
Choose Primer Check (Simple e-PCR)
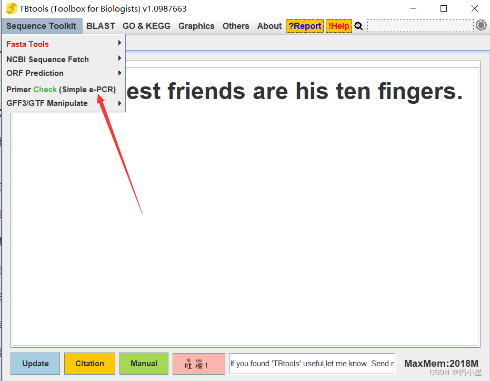[64, 90]
